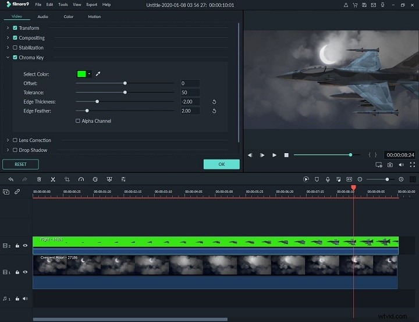Switch to the Audio tab
This screenshot has width=419, height=322.
[42, 16]
